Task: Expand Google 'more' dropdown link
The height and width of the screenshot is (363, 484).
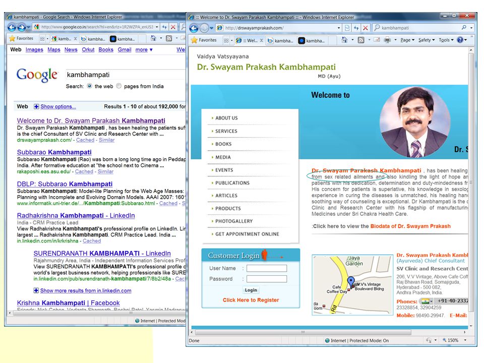Action: tap(144, 50)
